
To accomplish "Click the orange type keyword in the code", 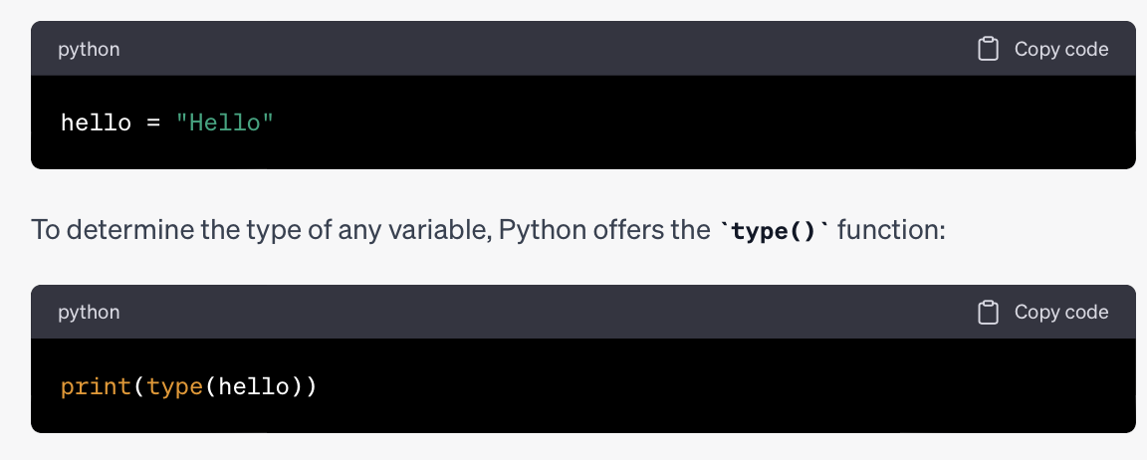I will click(x=175, y=386).
